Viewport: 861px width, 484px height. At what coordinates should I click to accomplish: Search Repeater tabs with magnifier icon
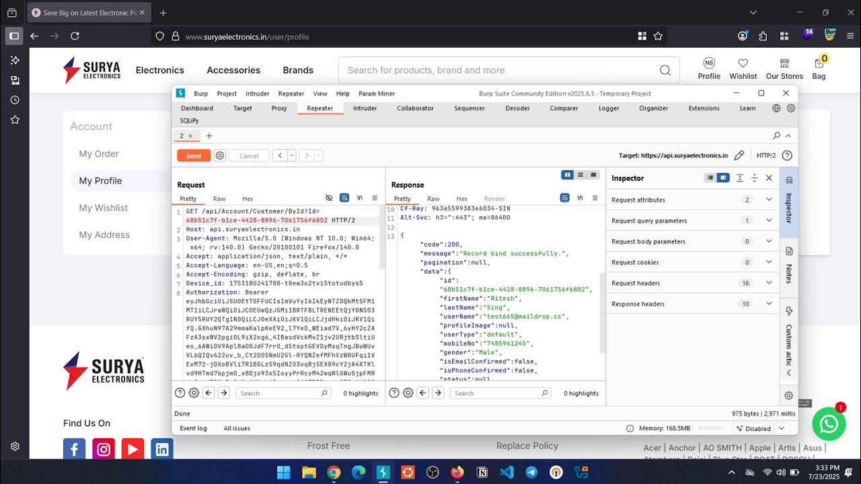click(x=777, y=136)
